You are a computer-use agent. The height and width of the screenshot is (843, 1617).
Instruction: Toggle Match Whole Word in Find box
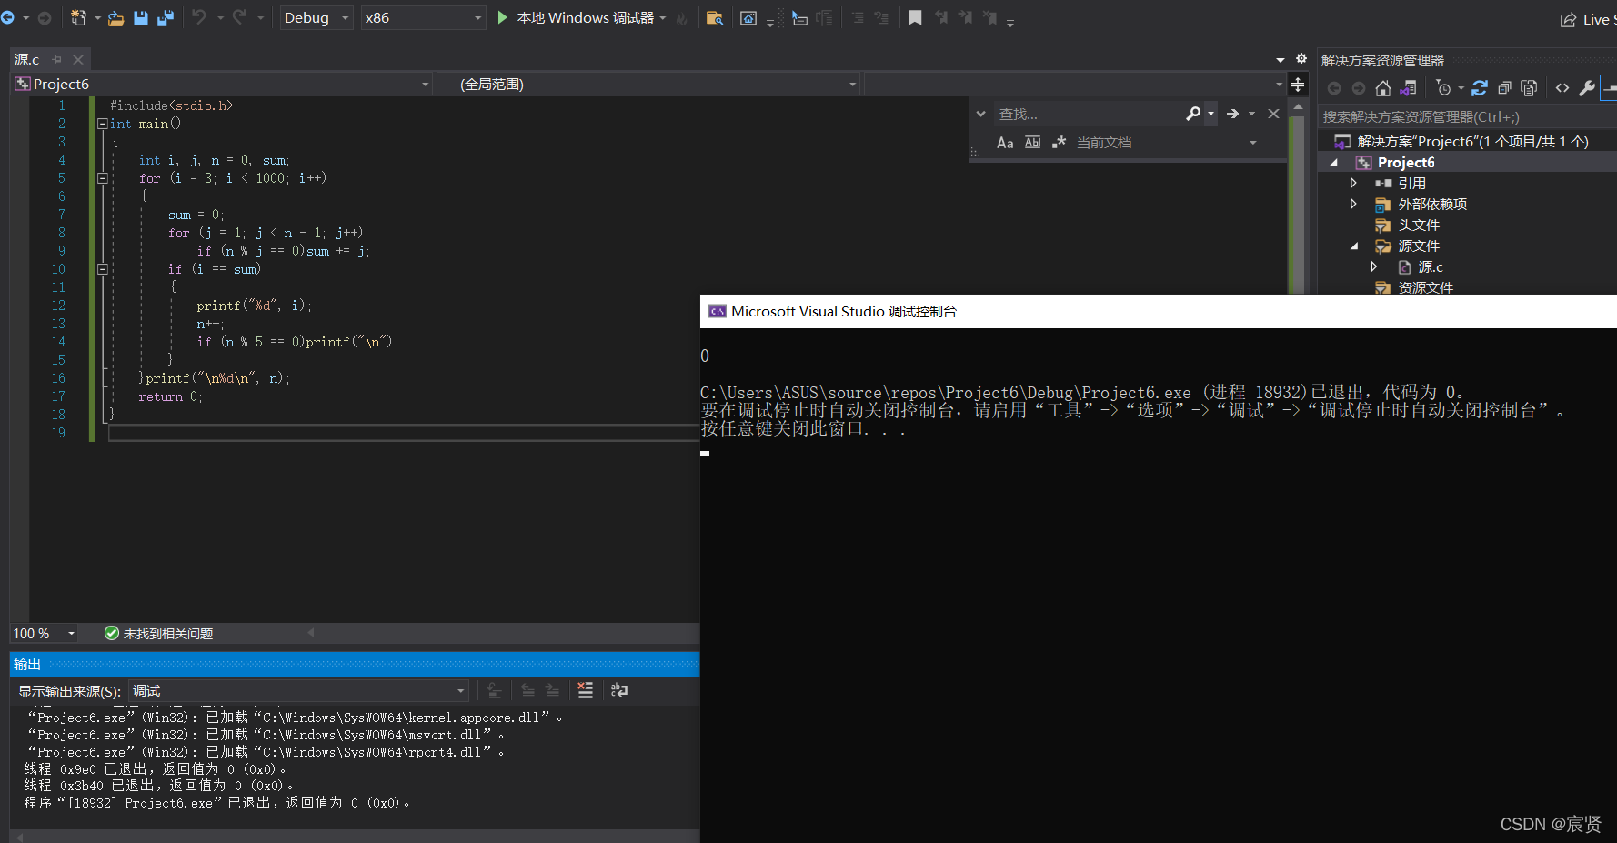1032,143
